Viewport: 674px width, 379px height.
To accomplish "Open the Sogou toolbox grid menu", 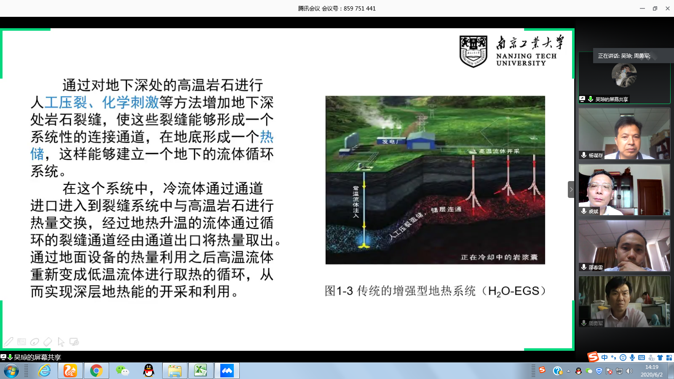I will 669,358.
